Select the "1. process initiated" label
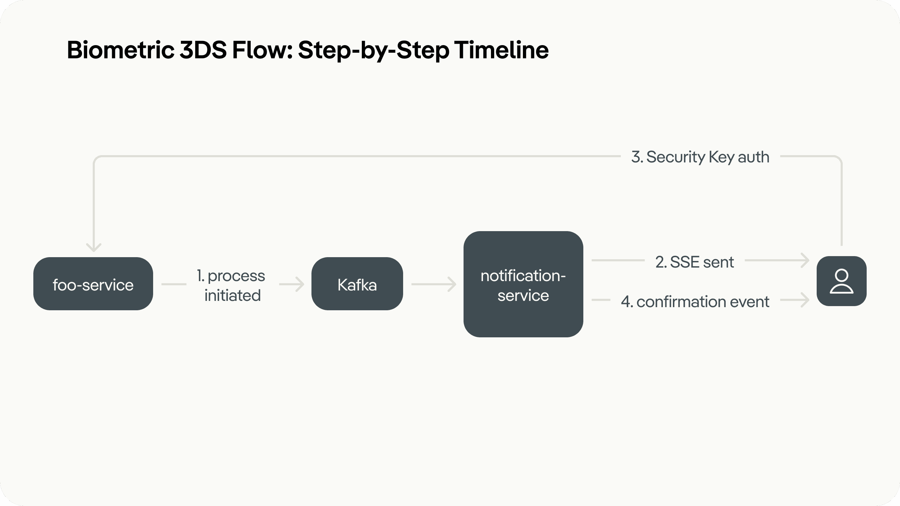Screen dimensions: 900x506 point(231,285)
